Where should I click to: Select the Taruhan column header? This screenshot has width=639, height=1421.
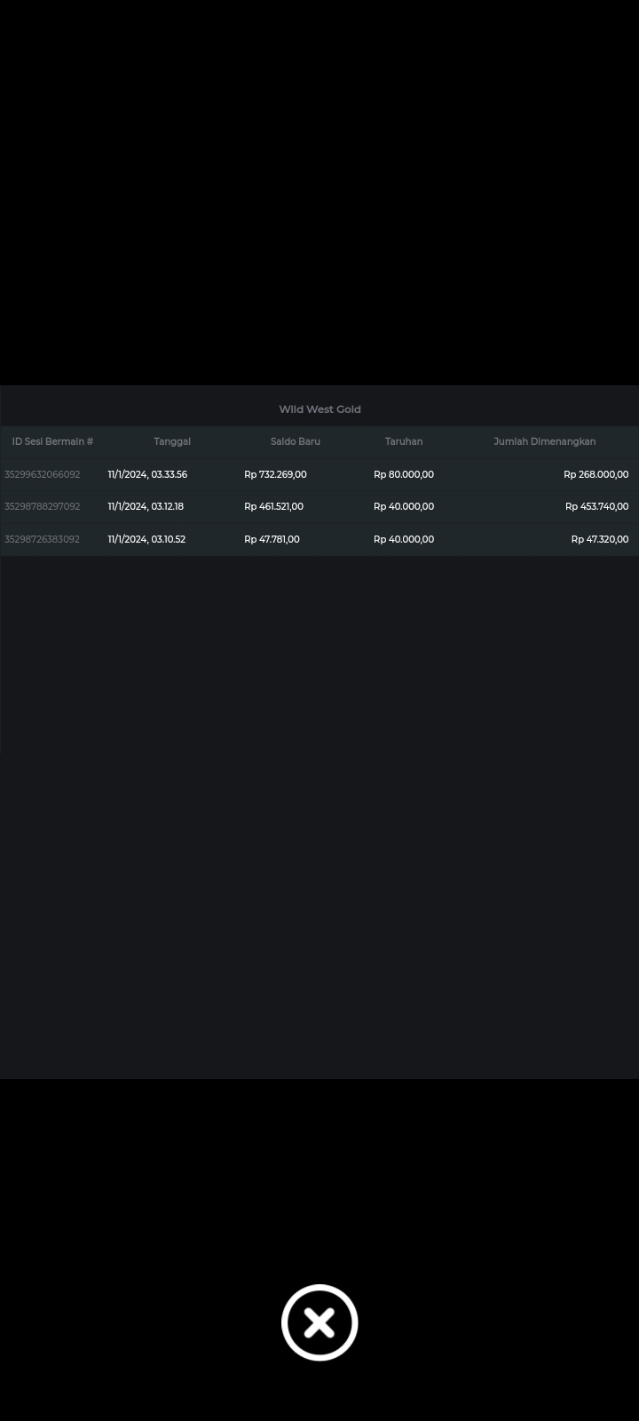404,441
